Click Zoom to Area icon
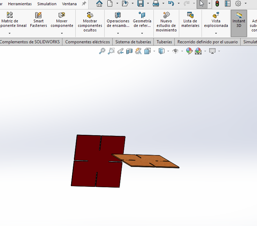The height and width of the screenshot is (226, 257). coord(111,51)
